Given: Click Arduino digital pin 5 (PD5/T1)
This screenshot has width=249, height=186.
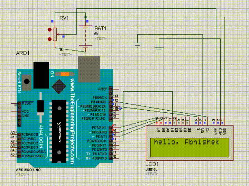Looking at the screenshot, I should pyautogui.click(x=111, y=137).
